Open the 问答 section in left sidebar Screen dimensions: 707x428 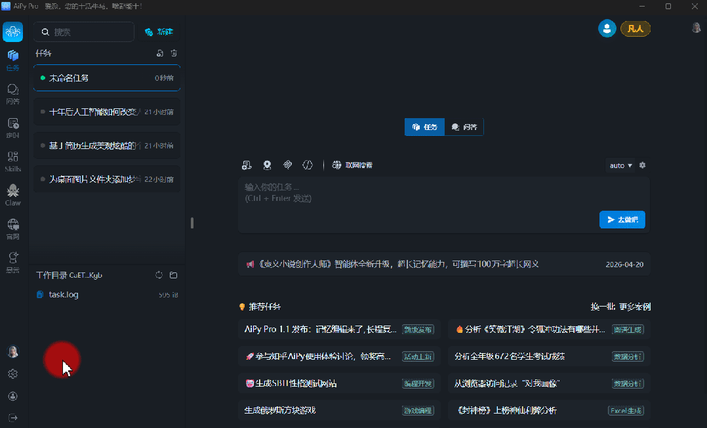[12, 94]
